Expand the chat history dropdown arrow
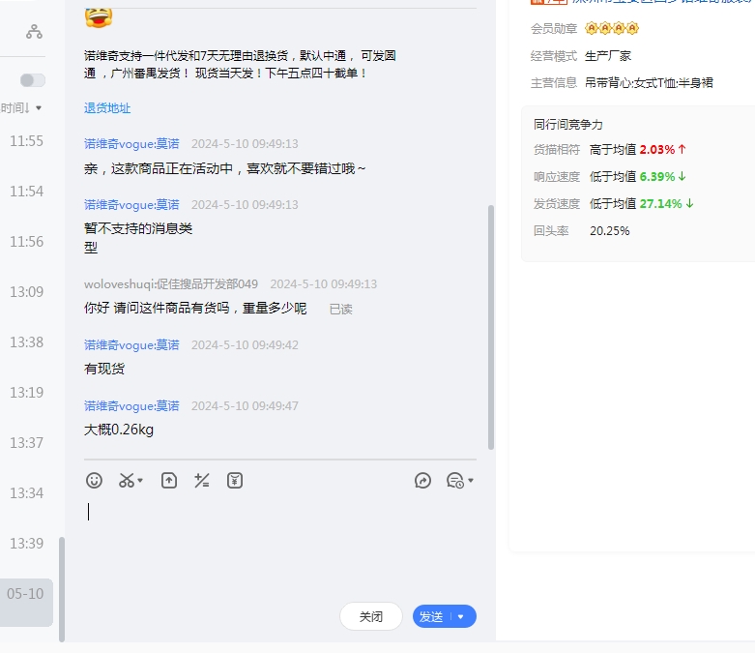 (471, 481)
